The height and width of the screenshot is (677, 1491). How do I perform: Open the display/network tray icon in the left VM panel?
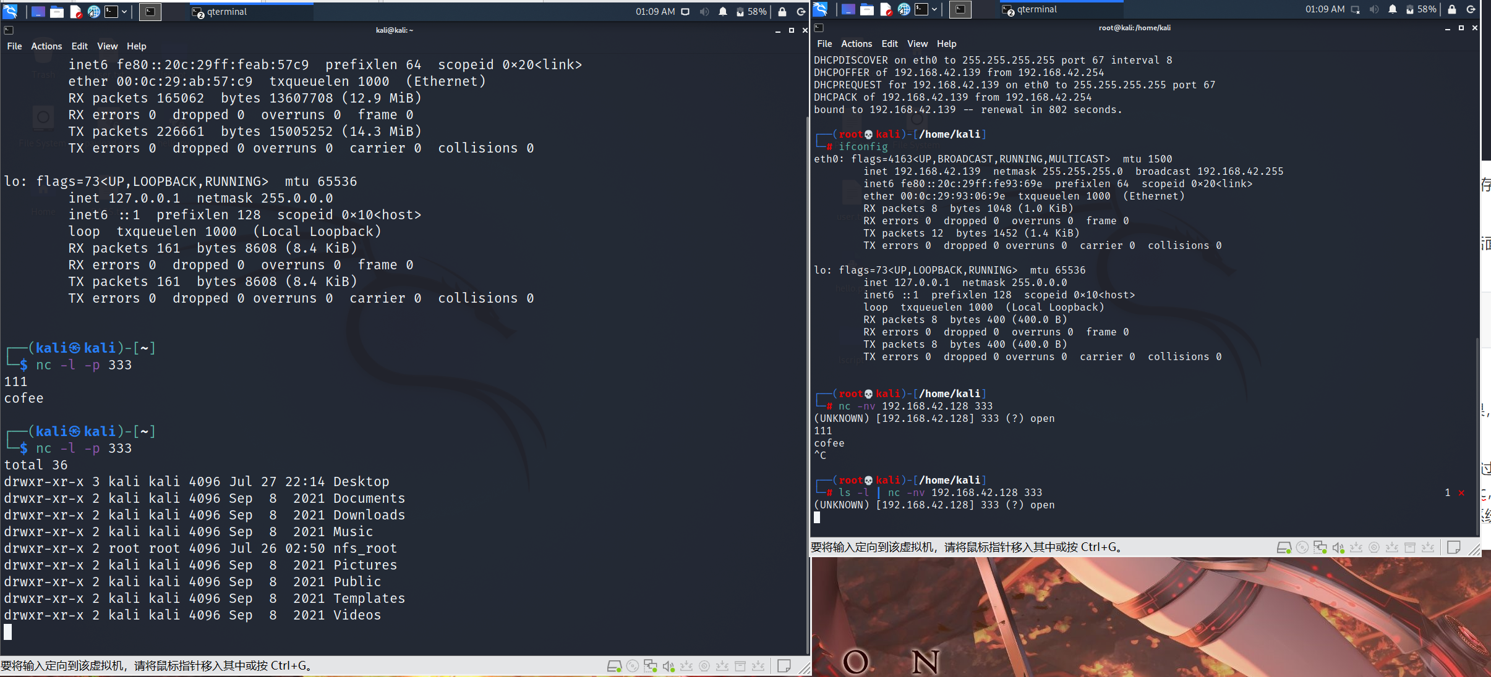685,12
